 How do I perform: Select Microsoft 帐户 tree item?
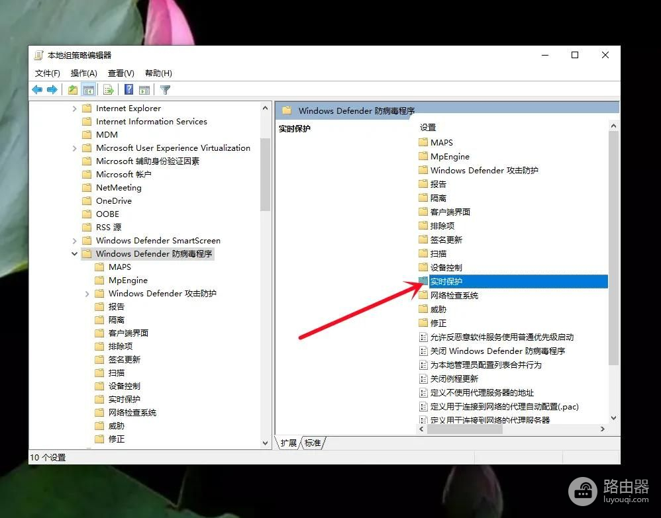coord(123,175)
